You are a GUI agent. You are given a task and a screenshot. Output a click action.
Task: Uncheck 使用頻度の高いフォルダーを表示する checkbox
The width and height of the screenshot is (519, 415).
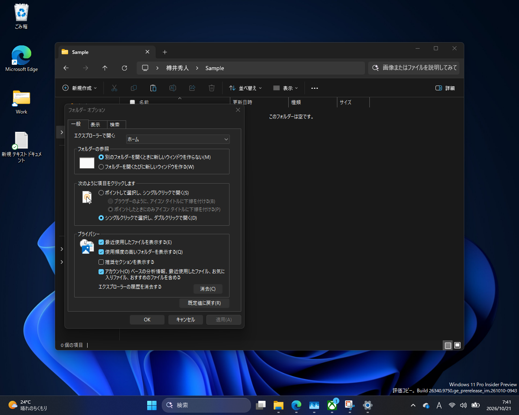pos(101,252)
